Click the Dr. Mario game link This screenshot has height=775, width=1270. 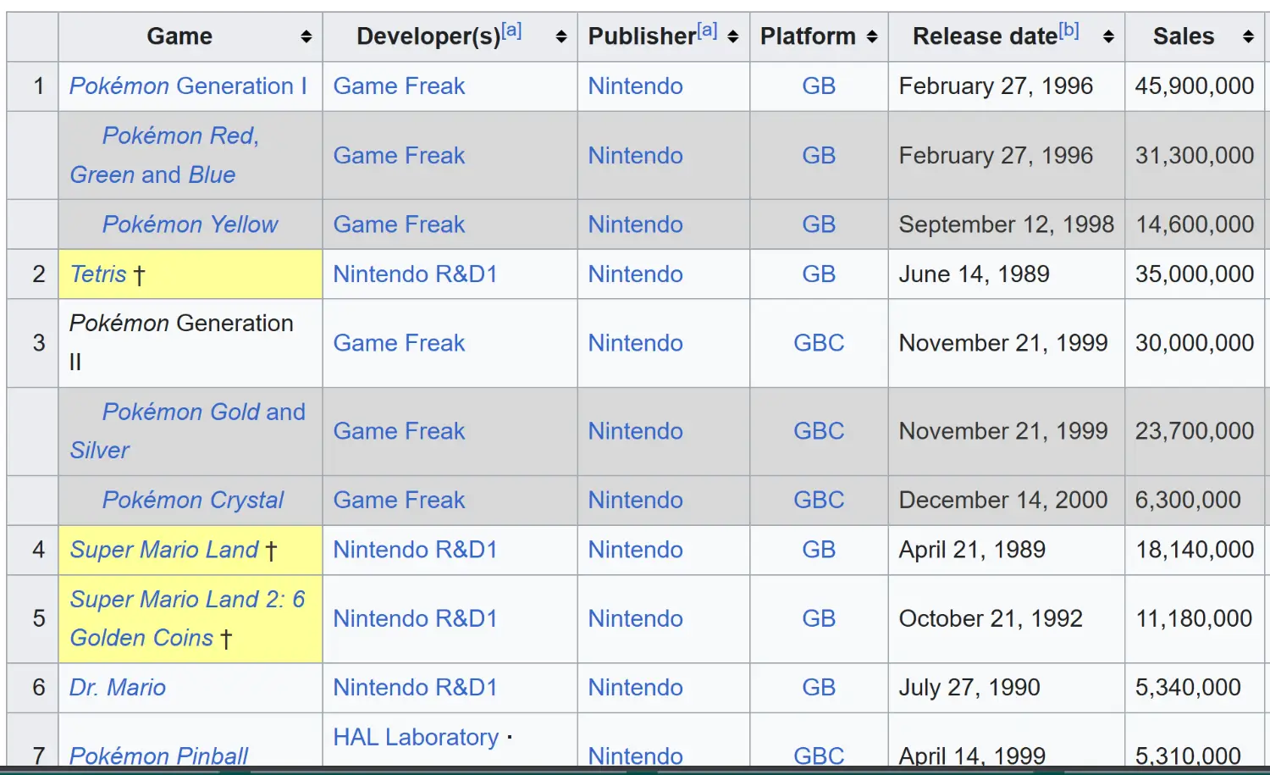pos(118,688)
